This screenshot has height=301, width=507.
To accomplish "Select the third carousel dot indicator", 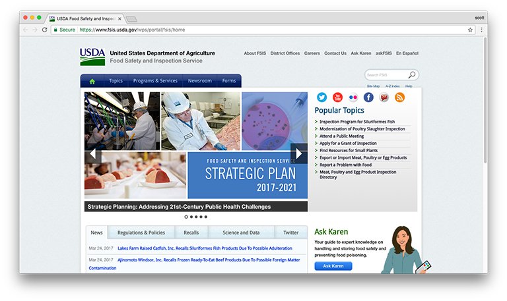I will click(196, 217).
